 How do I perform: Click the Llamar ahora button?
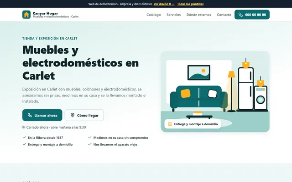tap(42, 115)
